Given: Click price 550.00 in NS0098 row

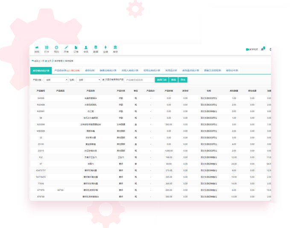Looking at the screenshot, I should tap(169, 124).
